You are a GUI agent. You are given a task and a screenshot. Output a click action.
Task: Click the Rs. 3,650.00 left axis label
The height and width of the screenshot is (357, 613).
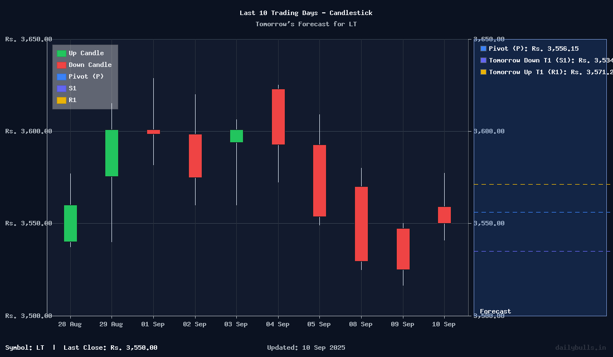(x=28, y=39)
